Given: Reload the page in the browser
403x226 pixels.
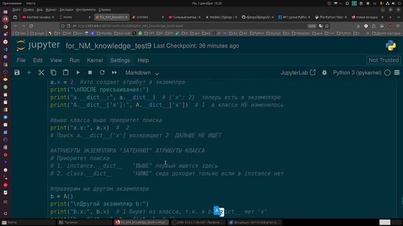Looking at the screenshot, I should 31,26.
